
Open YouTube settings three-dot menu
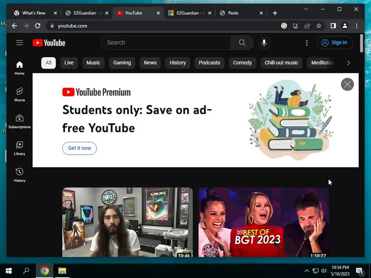(307, 43)
